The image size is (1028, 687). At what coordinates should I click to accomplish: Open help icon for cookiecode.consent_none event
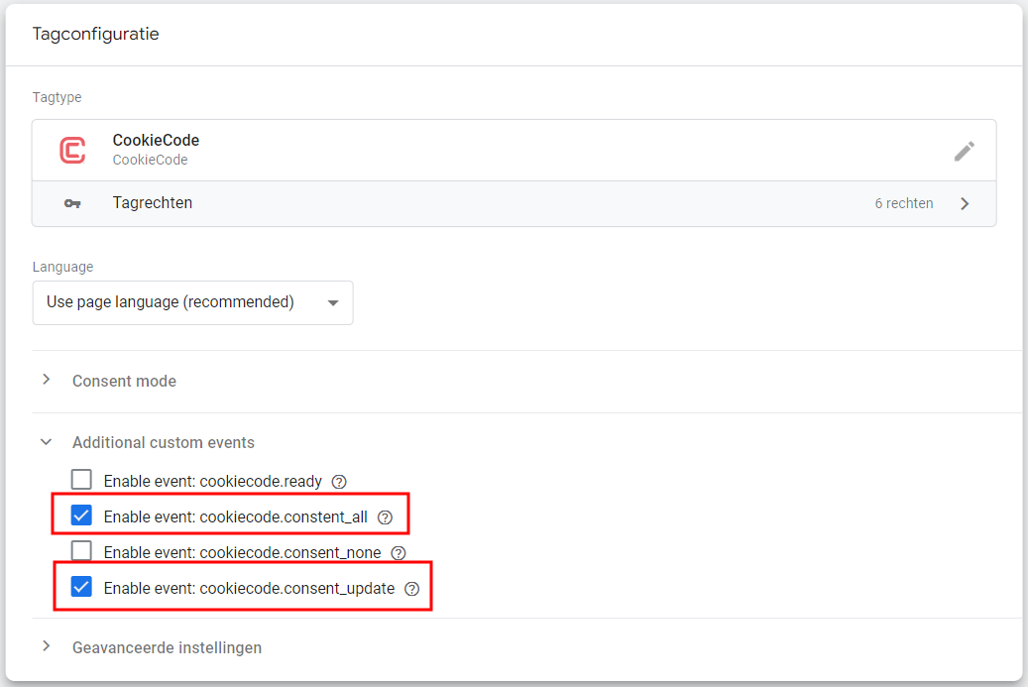[398, 552]
